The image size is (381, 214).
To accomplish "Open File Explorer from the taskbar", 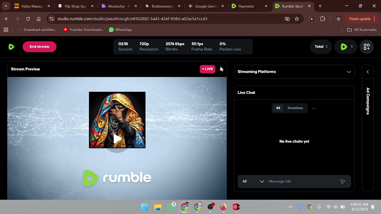I will tap(158, 207).
